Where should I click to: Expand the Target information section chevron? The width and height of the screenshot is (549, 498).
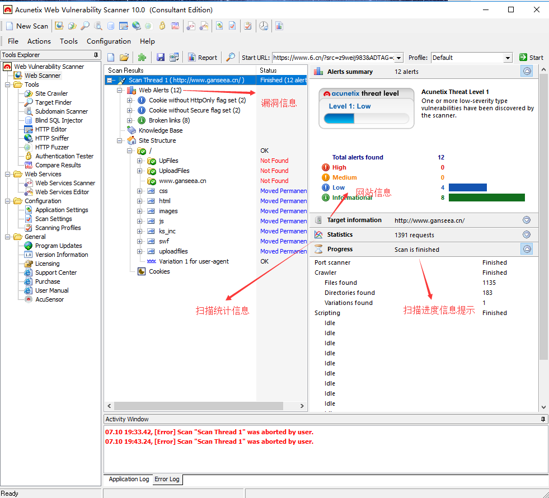tap(527, 220)
